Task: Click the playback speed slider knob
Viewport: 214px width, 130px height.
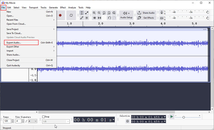Action: click(x=184, y=117)
